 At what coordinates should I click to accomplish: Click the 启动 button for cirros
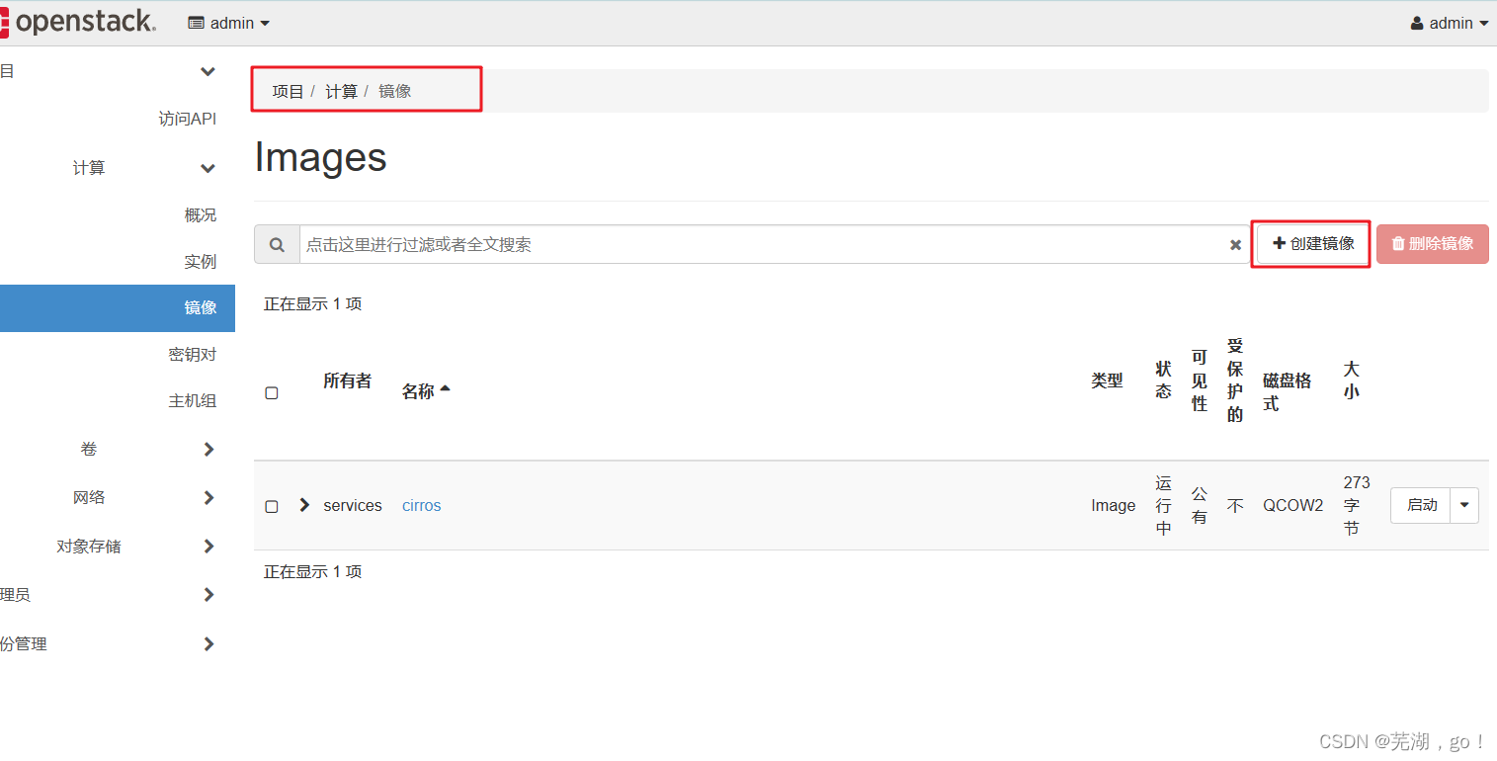tap(1421, 505)
